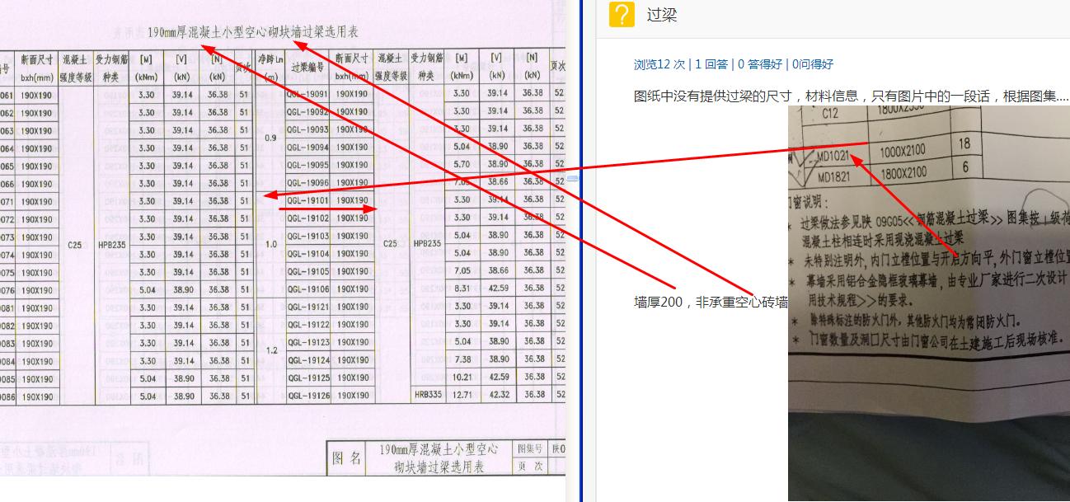Click the moment value 8.31
This screenshot has height=502, width=1070.
click(462, 289)
